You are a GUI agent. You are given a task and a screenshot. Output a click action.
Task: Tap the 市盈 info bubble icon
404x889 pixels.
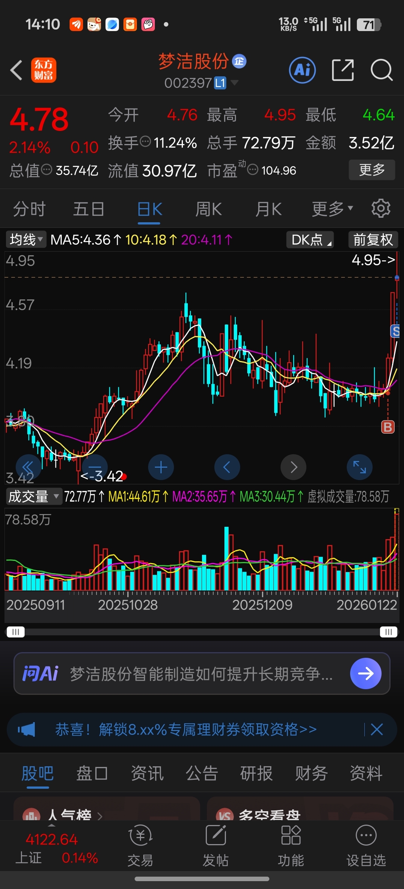click(x=253, y=169)
